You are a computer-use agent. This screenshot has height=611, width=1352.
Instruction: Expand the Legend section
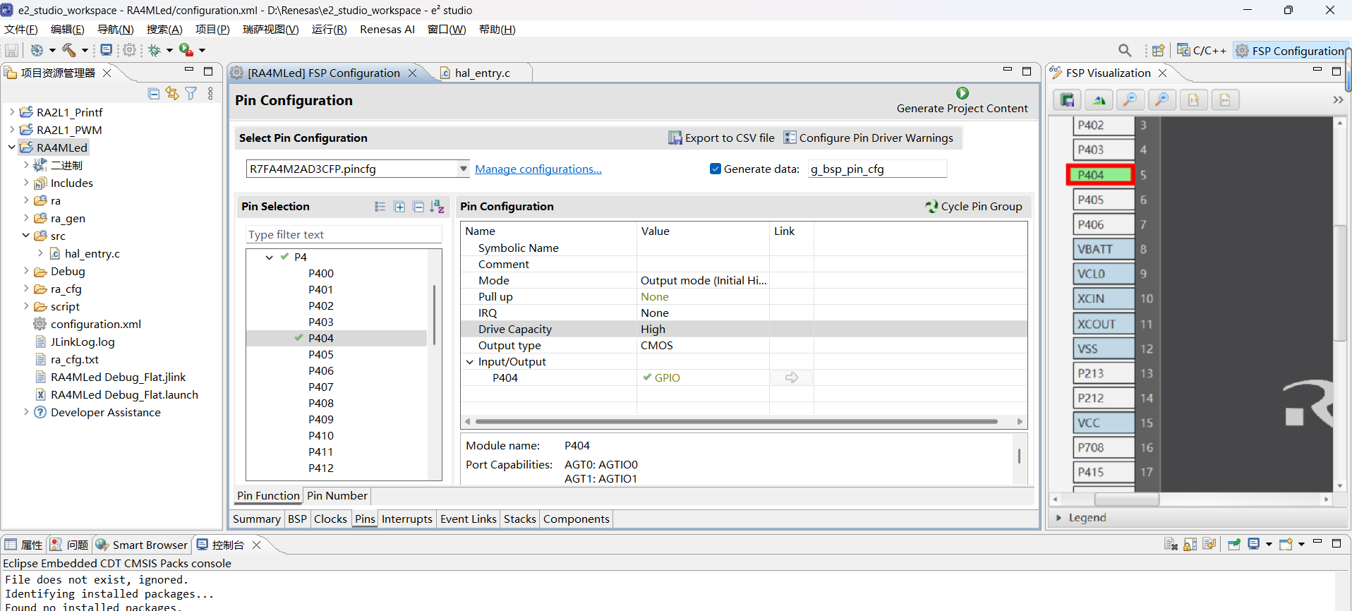pos(1058,518)
